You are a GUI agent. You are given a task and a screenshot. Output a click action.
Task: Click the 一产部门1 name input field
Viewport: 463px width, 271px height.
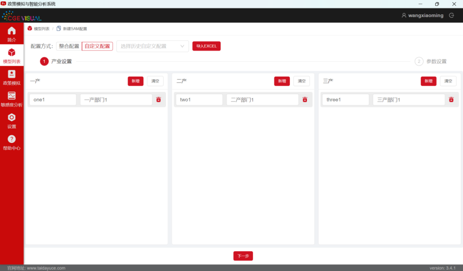(116, 100)
